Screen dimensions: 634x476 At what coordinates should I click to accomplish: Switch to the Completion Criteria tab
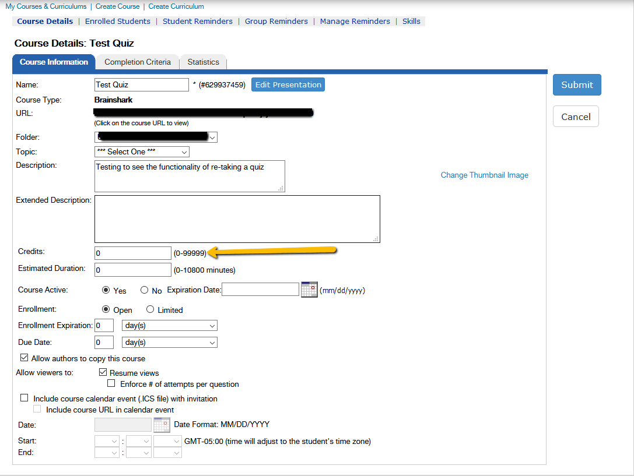point(138,62)
